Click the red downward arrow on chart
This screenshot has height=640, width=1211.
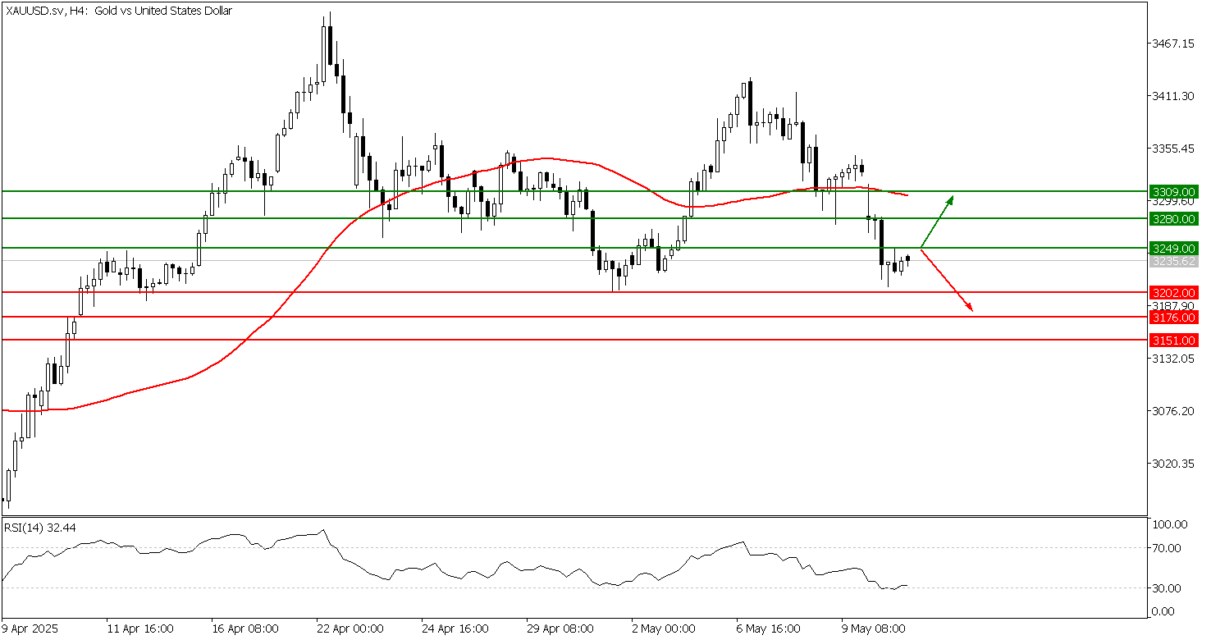(948, 281)
